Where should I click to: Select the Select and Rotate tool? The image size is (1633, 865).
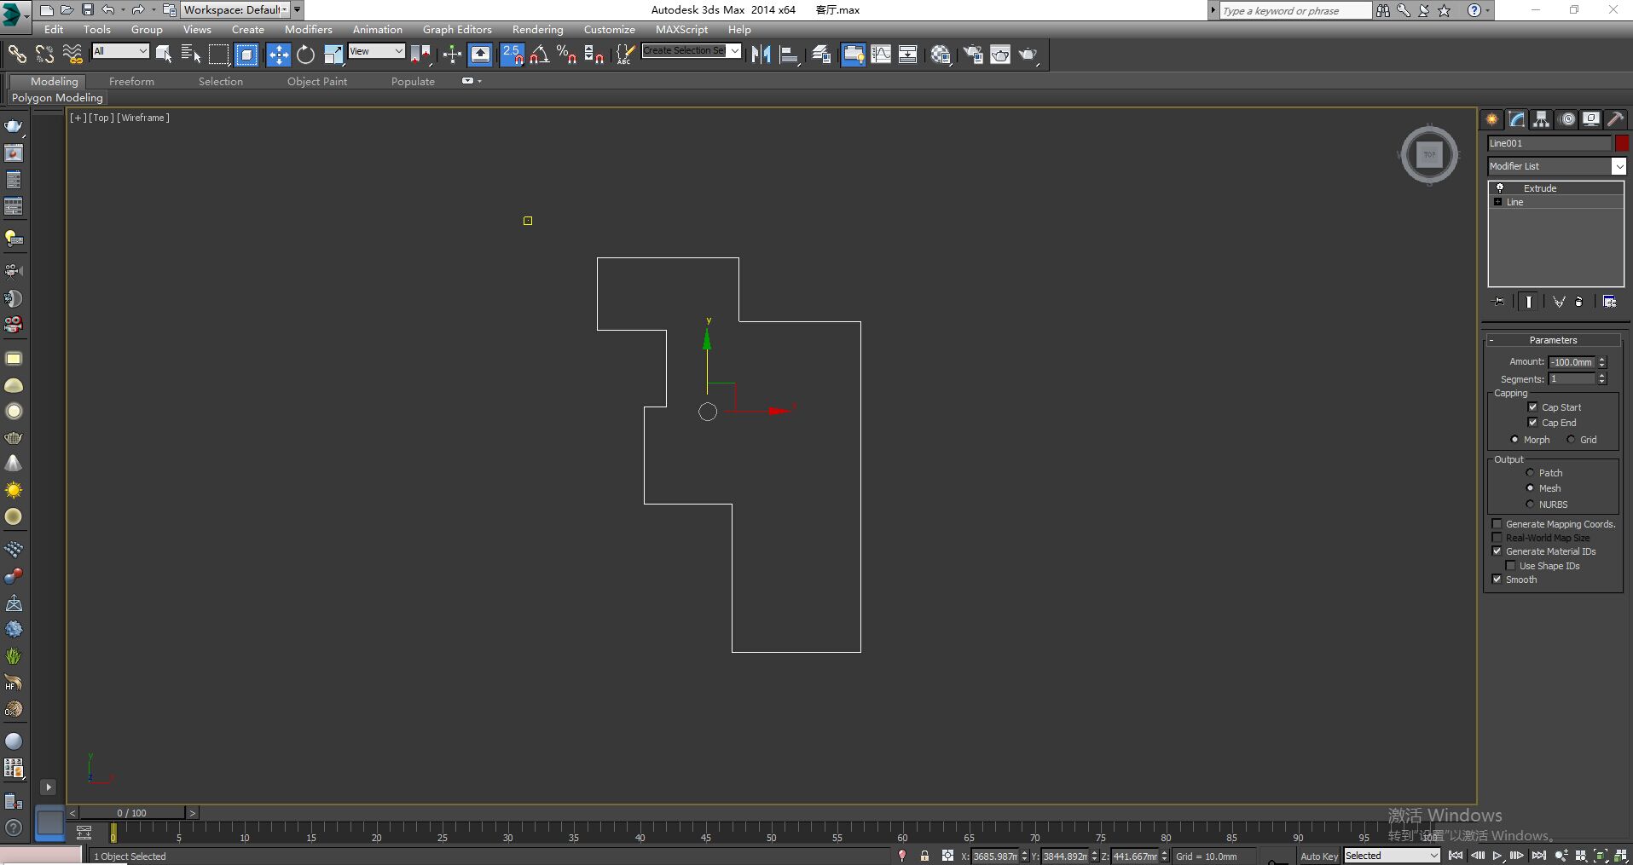pyautogui.click(x=305, y=55)
